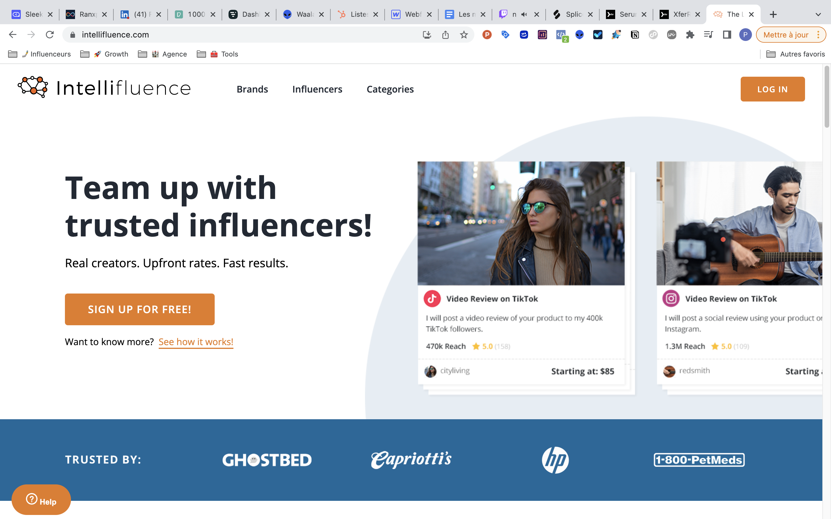Open the Influenceurs bookmark folder
The image size is (831, 519).
pos(39,54)
